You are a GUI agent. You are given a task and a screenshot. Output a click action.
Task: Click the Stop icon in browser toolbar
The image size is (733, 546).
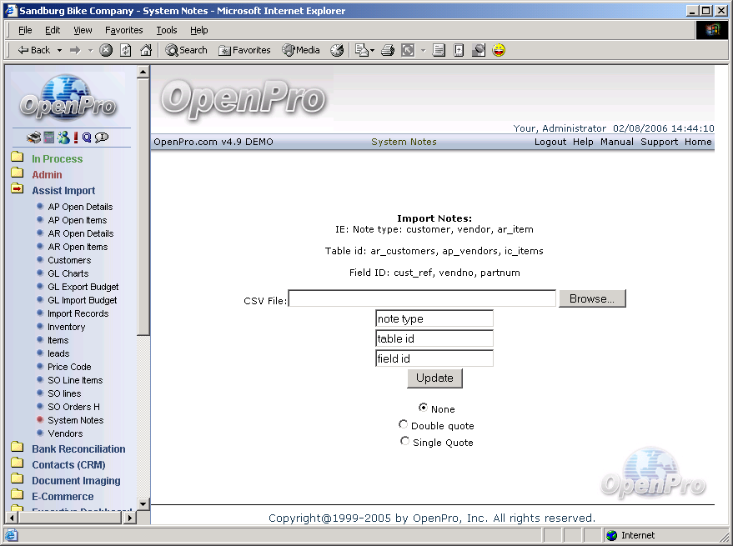click(x=106, y=50)
